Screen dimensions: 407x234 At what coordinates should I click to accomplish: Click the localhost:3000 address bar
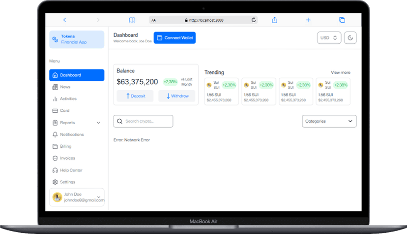pos(203,20)
